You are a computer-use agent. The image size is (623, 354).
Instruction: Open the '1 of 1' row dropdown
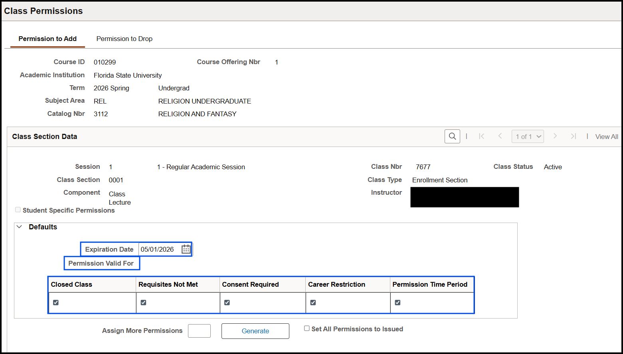(x=528, y=137)
